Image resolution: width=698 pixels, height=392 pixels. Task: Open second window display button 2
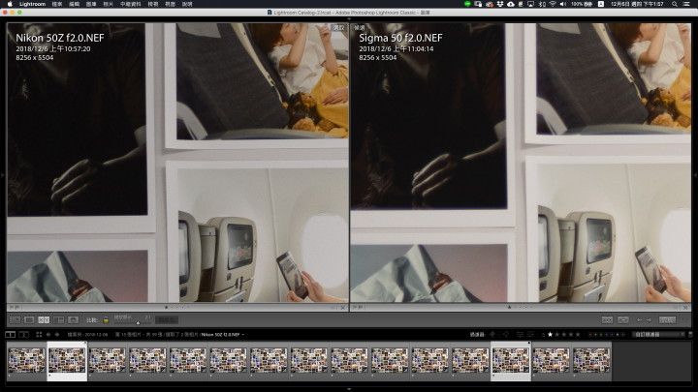point(24,335)
